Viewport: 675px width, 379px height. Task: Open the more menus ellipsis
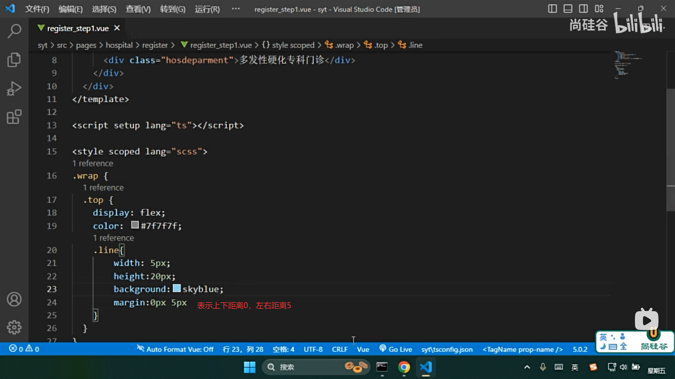click(x=236, y=9)
